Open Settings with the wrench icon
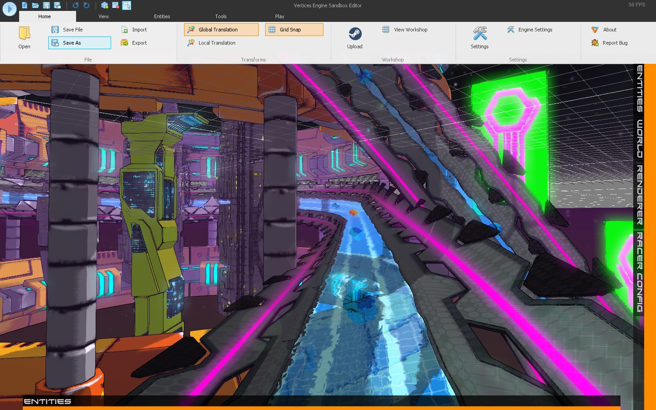 point(480,34)
